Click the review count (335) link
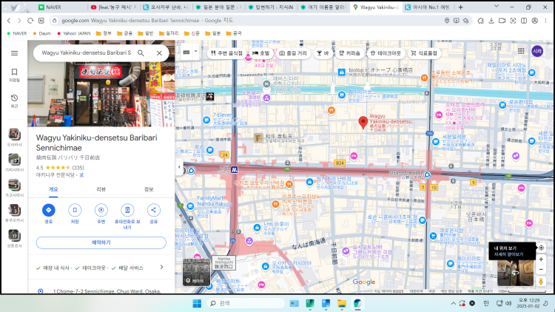The width and height of the screenshot is (555, 312). (x=78, y=168)
